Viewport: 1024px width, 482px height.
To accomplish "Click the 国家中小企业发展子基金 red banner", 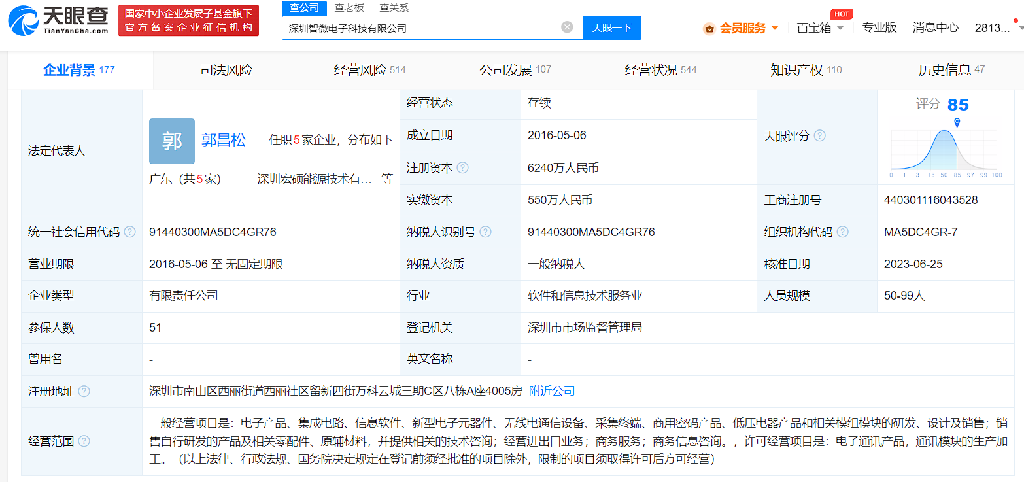I will (x=188, y=20).
